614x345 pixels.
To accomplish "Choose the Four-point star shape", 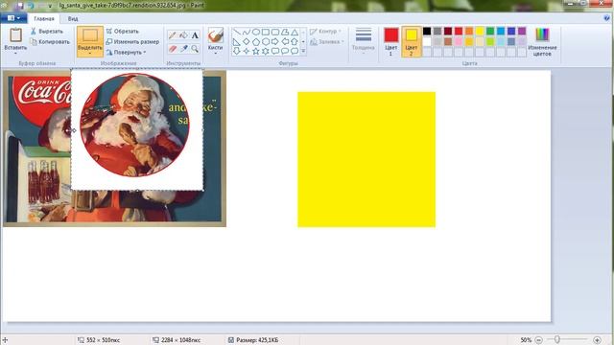I will point(247,51).
